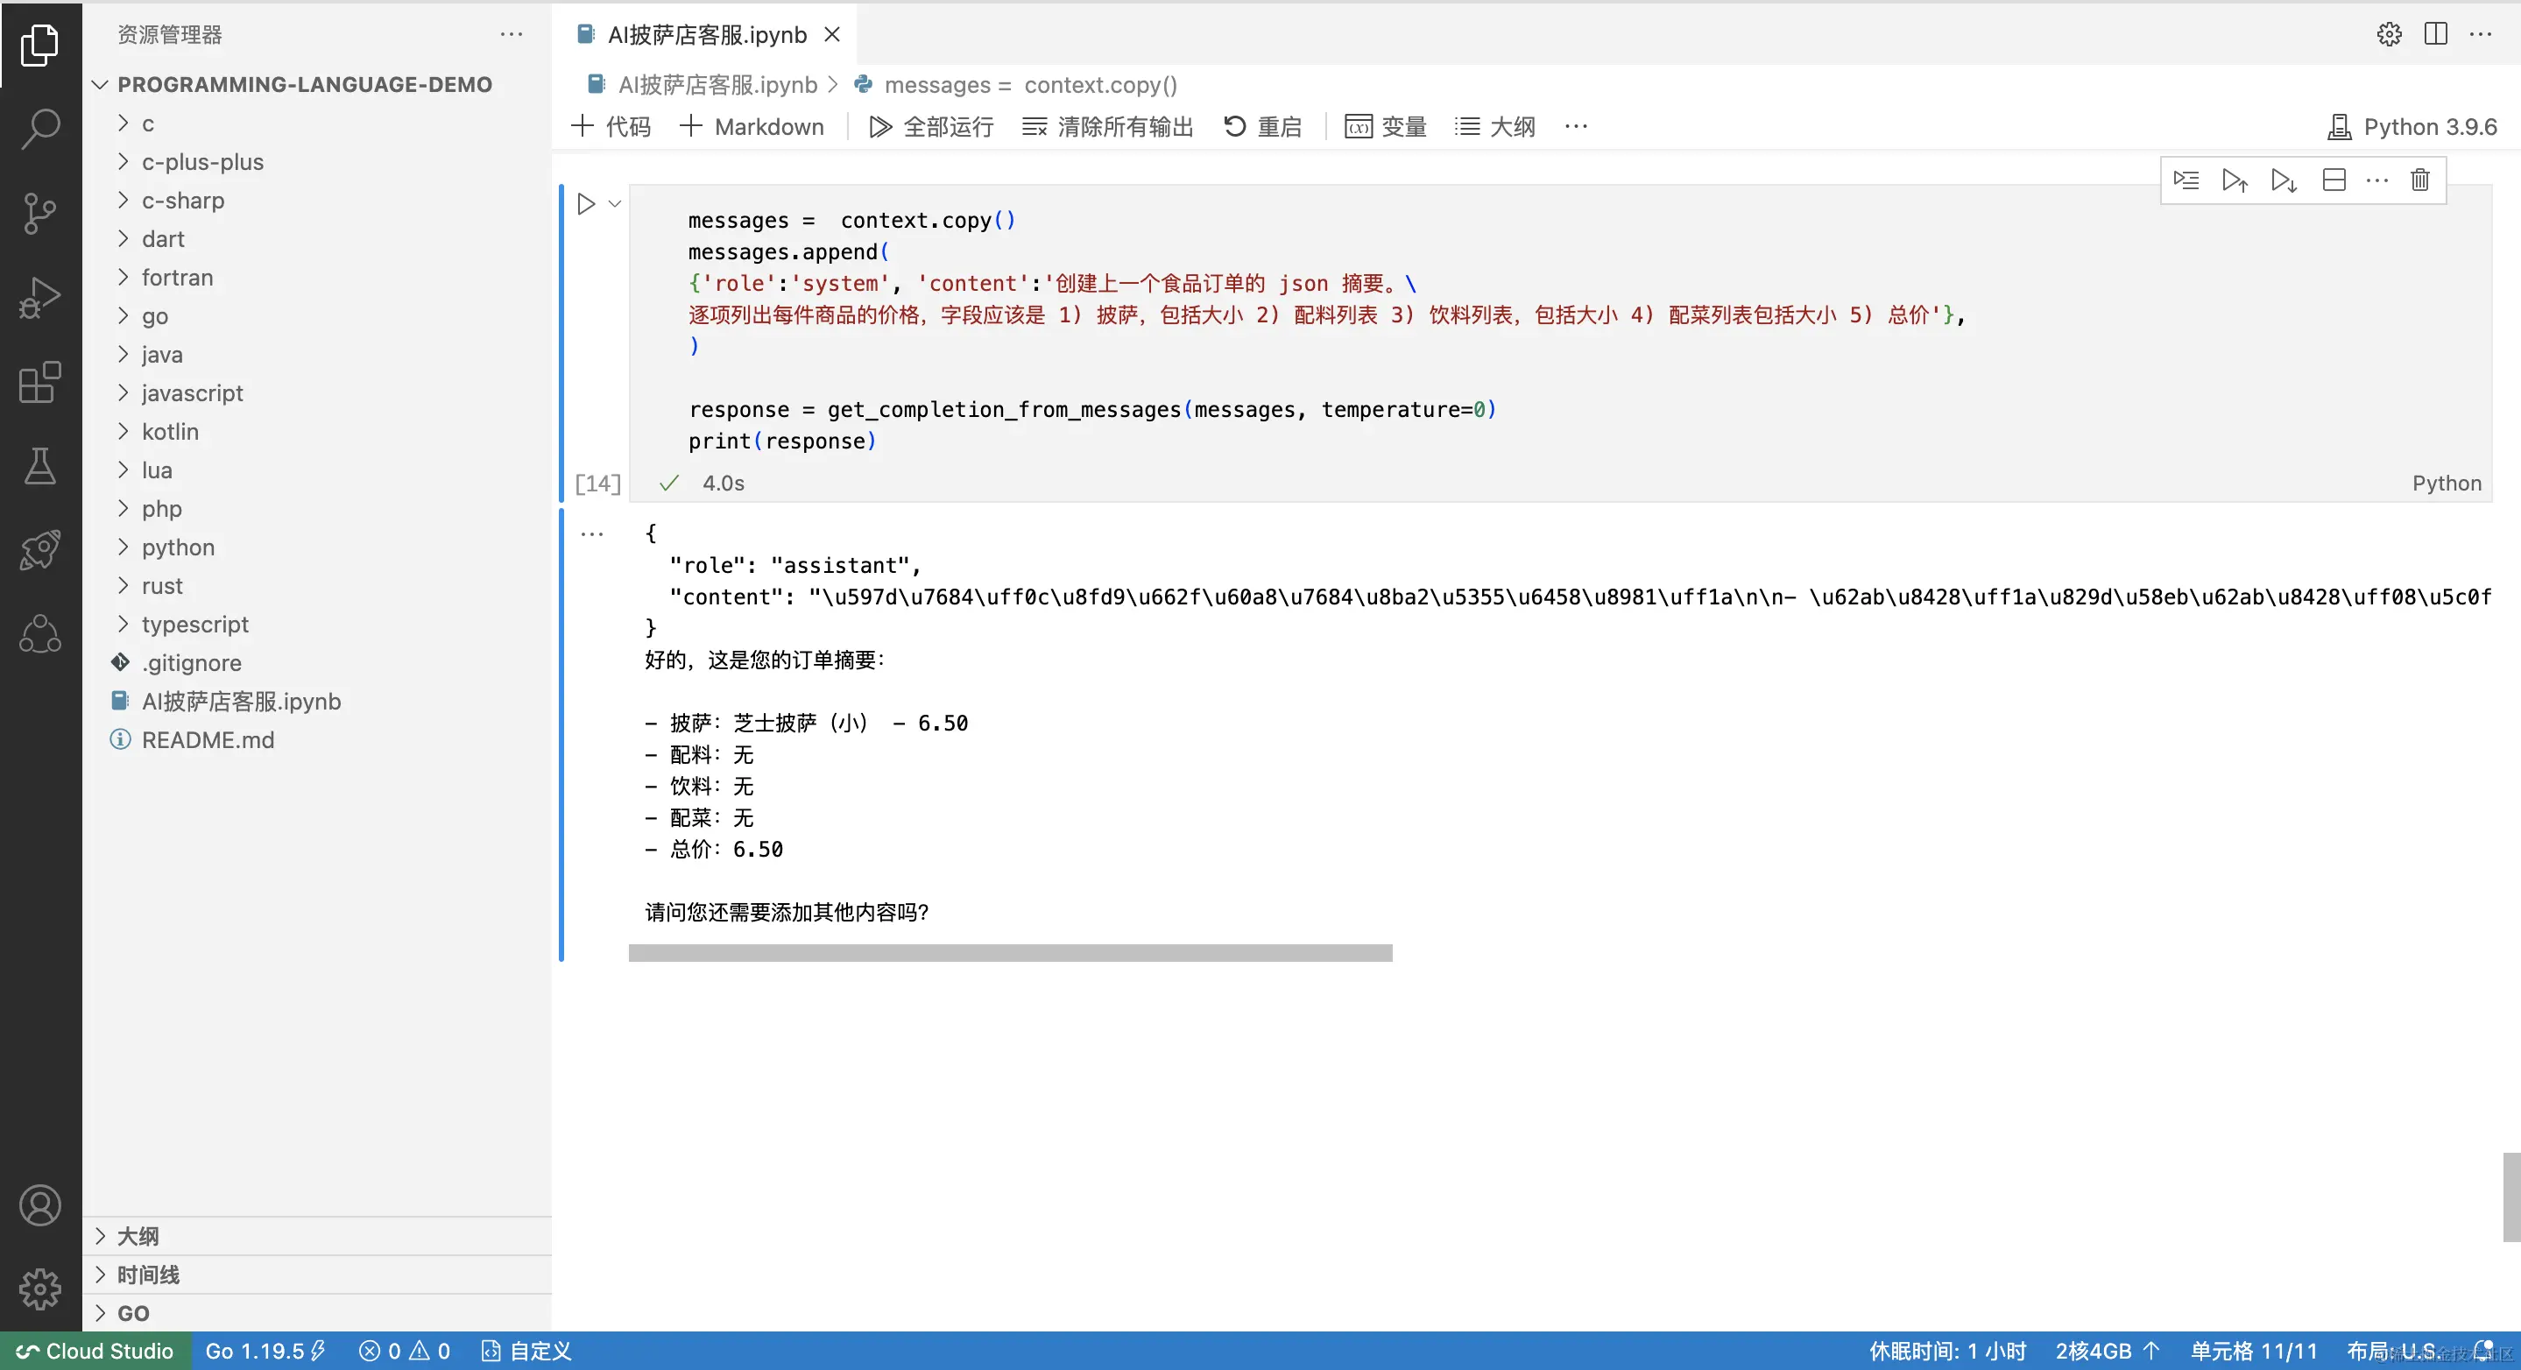Click the split editor layout icon

tap(2435, 34)
